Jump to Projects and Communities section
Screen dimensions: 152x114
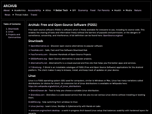15,36
